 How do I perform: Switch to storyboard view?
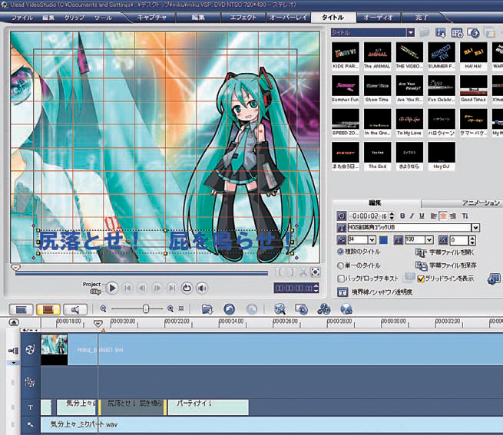tap(21, 310)
